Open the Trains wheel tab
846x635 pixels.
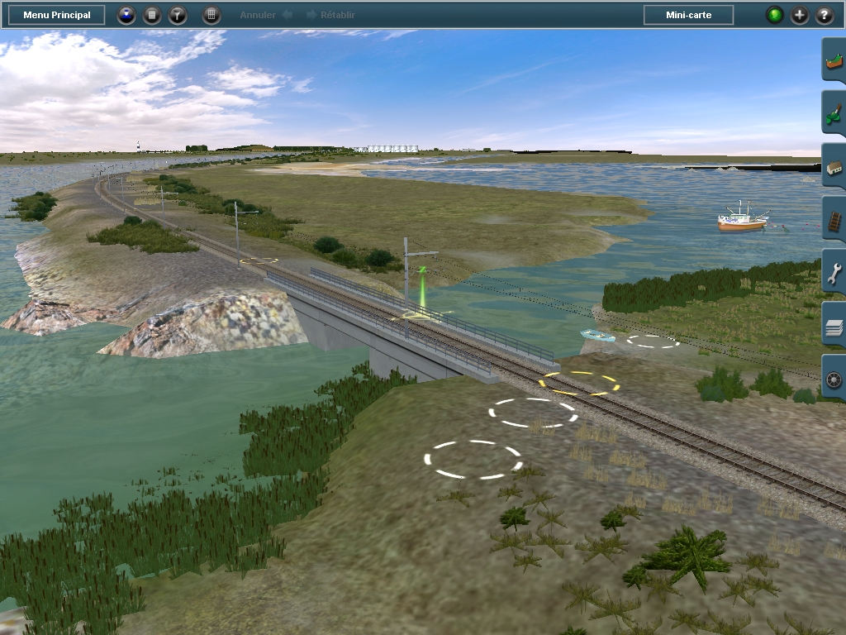(834, 379)
